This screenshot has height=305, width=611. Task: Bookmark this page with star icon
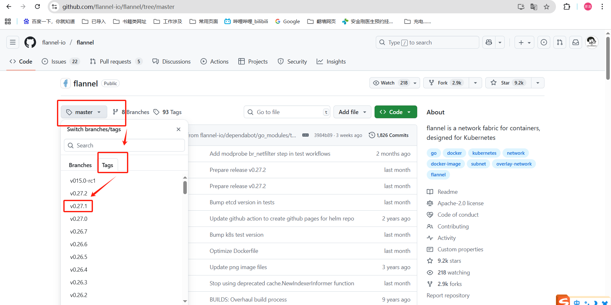click(x=546, y=7)
